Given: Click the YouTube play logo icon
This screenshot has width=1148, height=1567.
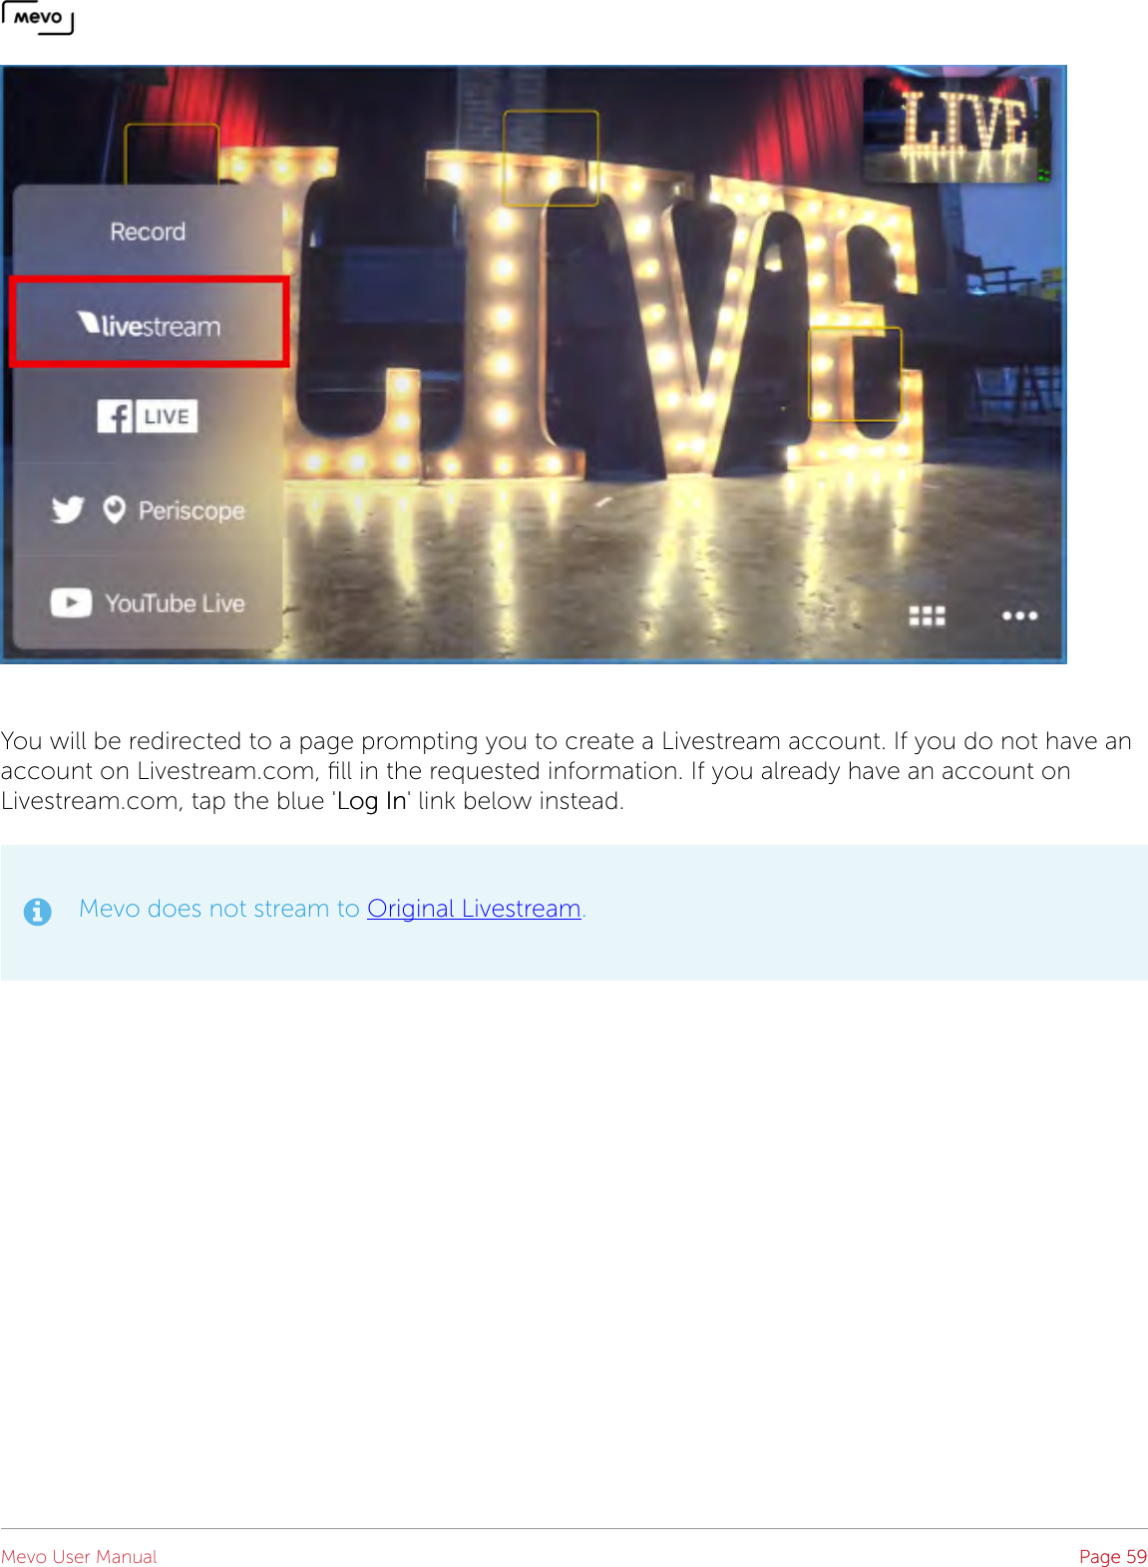Looking at the screenshot, I should [x=71, y=602].
